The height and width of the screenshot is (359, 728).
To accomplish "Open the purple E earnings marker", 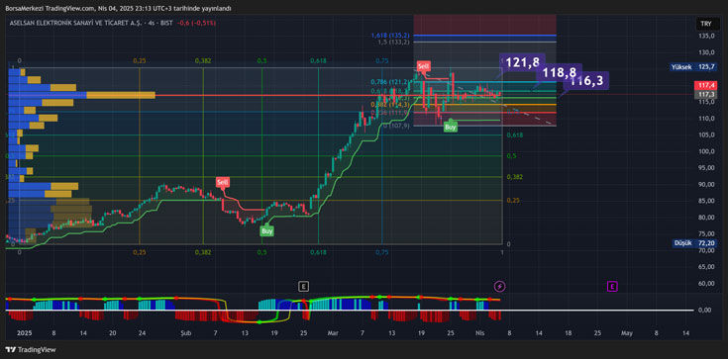I will [x=612, y=286].
